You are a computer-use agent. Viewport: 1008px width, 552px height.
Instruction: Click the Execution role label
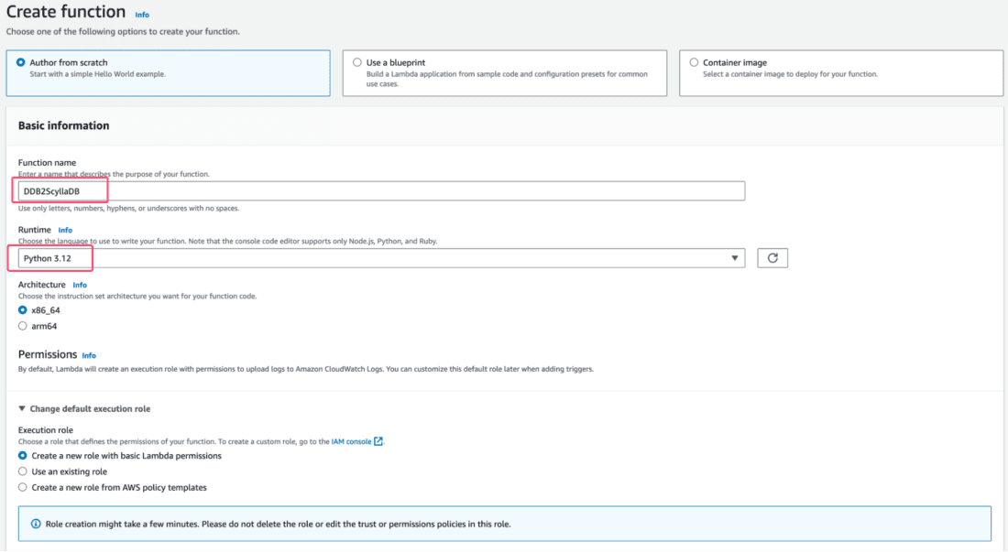[46, 430]
